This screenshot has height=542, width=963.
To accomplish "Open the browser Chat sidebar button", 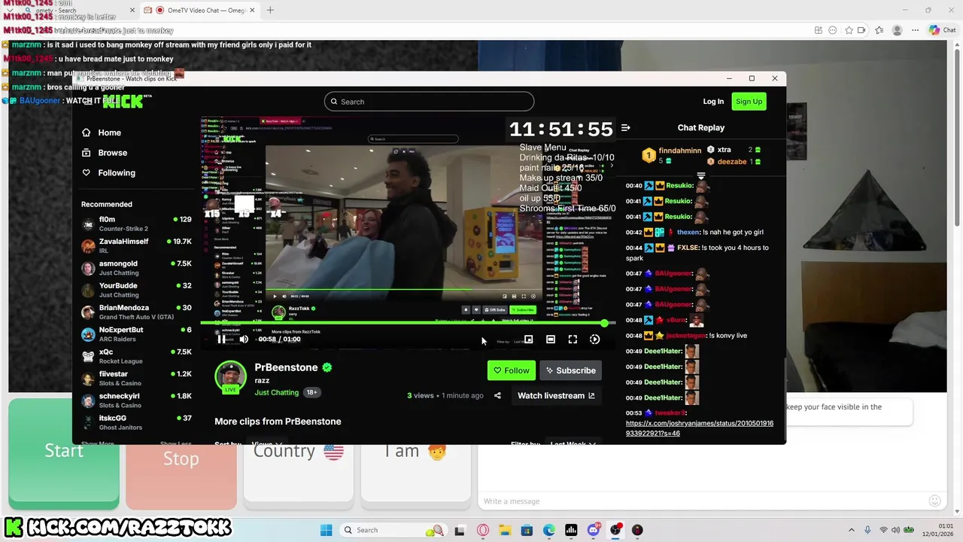I will (x=943, y=30).
